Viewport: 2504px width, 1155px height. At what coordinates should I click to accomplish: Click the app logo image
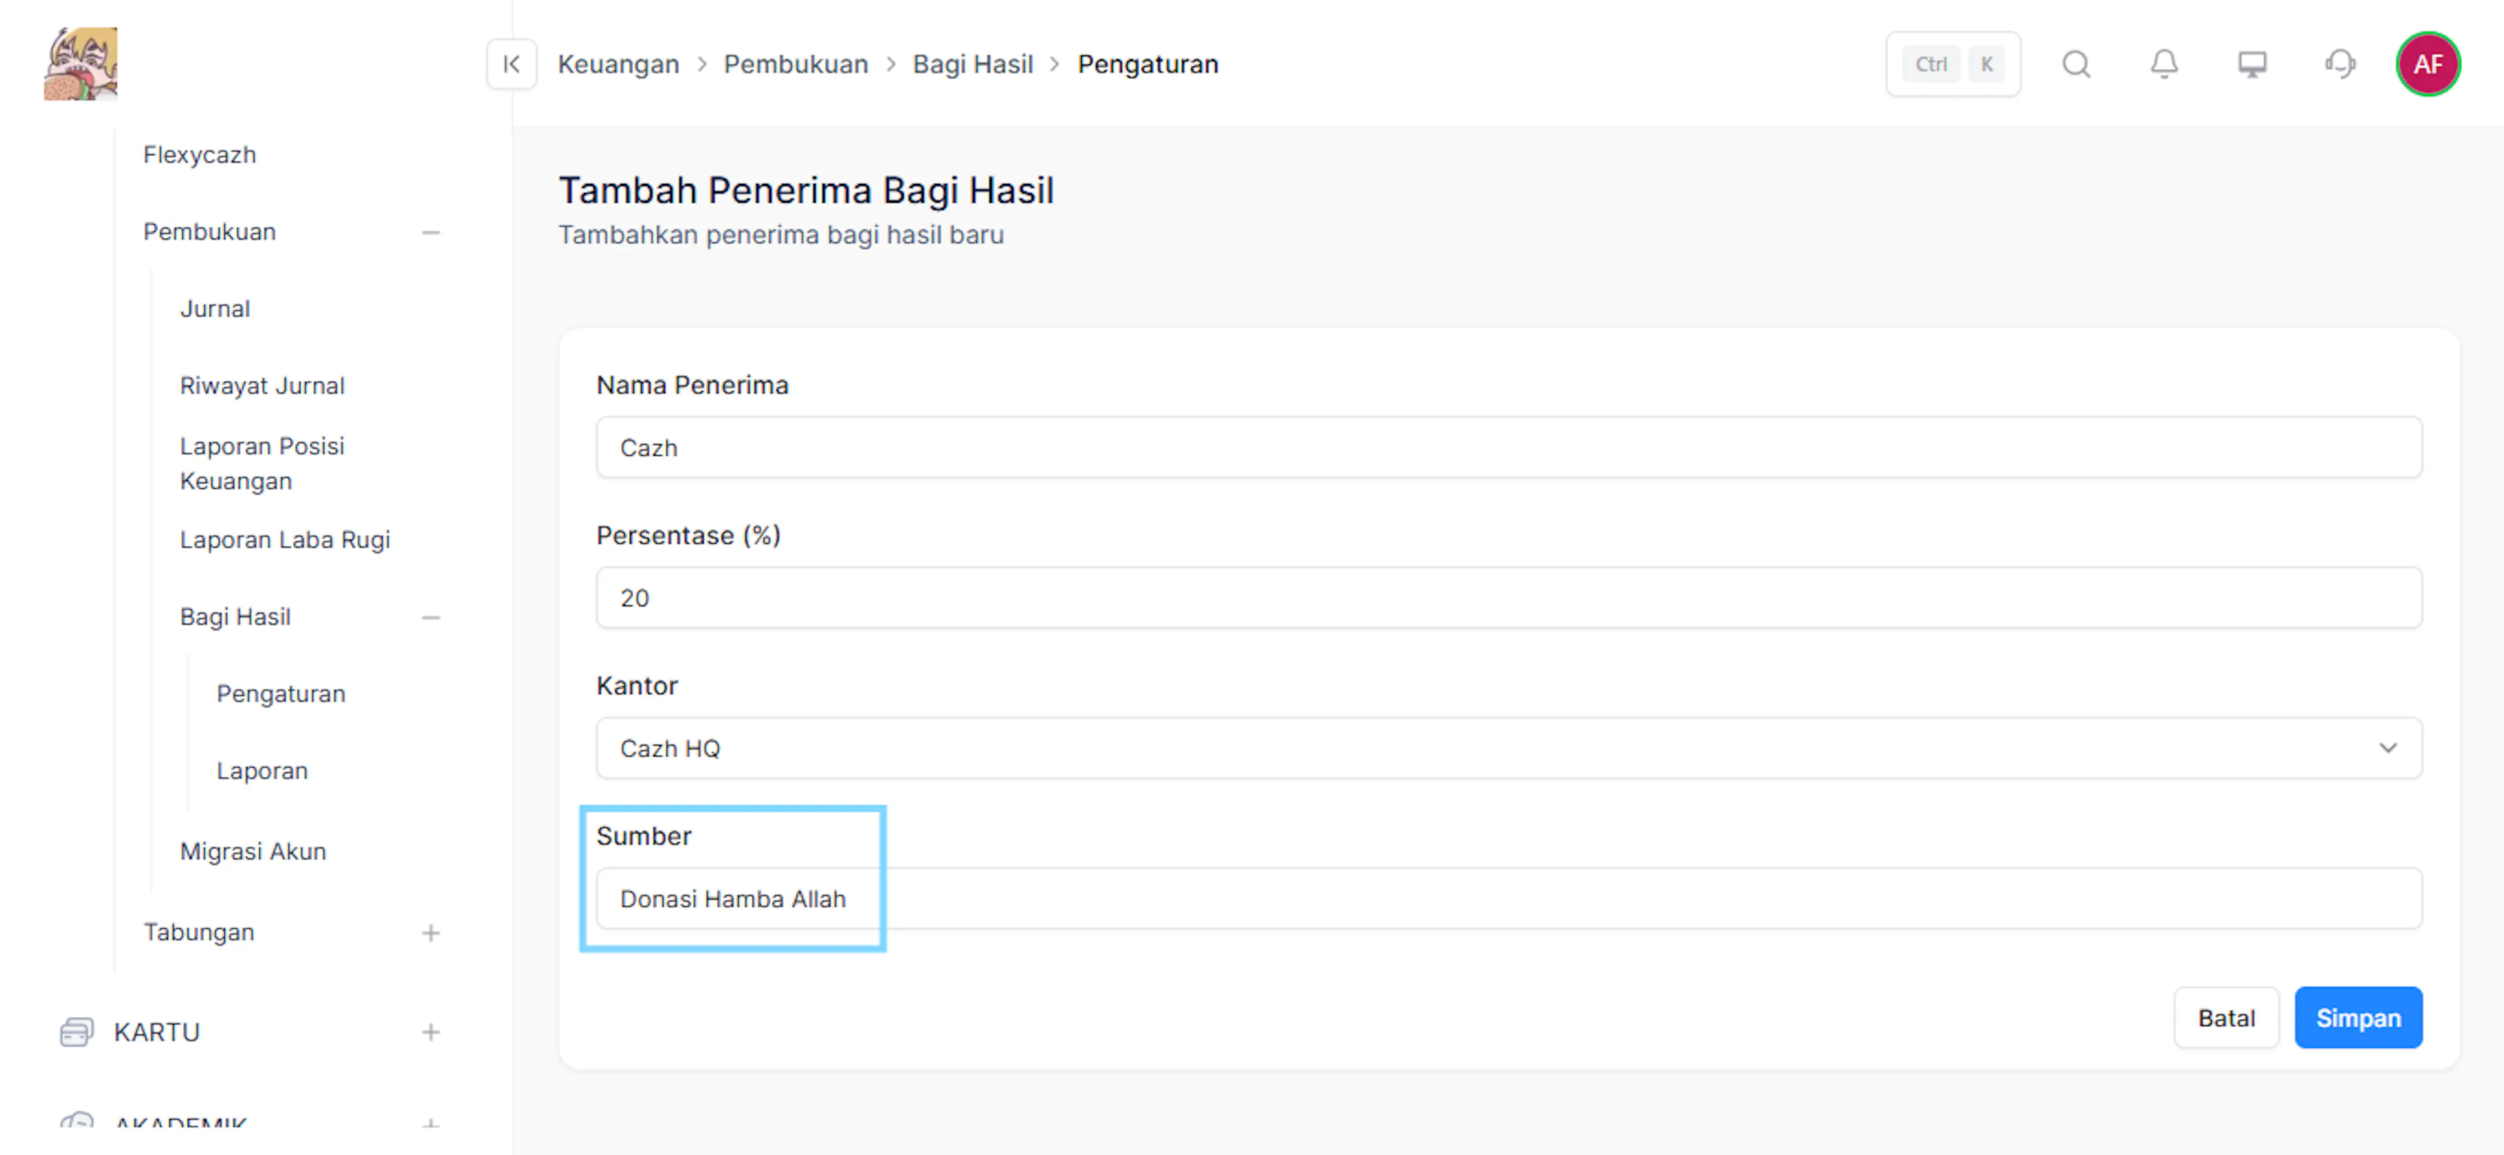pos(81,63)
